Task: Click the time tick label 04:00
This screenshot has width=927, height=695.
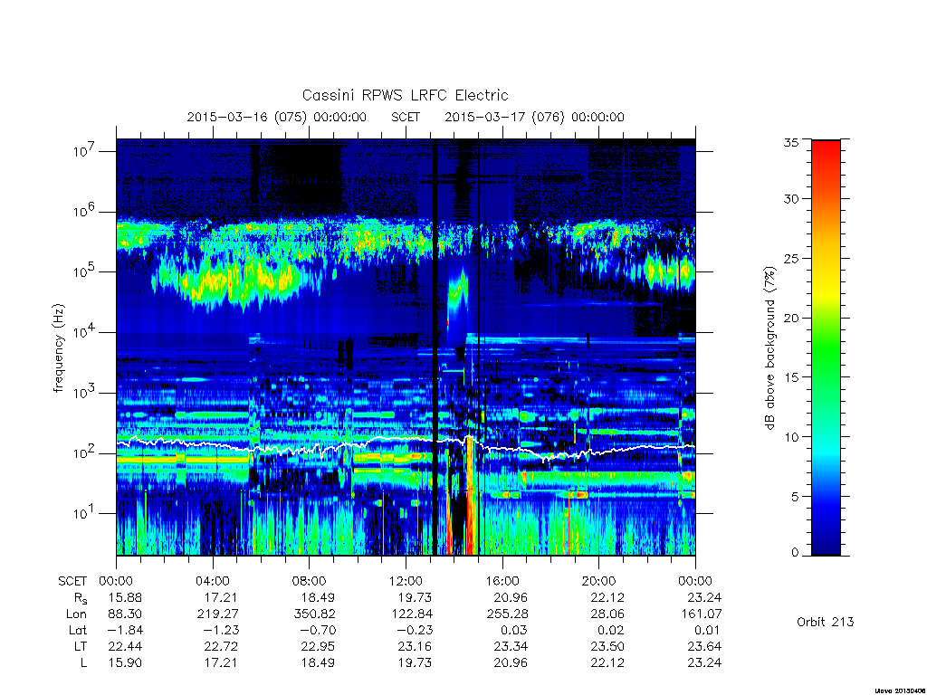Action: 212,581
